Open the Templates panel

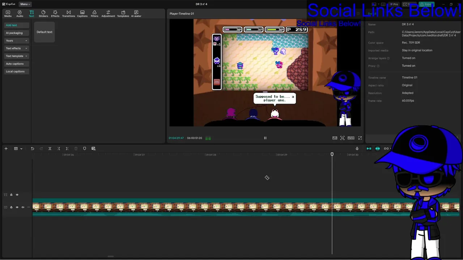pyautogui.click(x=123, y=14)
